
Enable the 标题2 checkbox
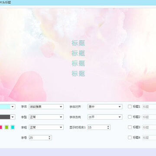coord(130,117)
